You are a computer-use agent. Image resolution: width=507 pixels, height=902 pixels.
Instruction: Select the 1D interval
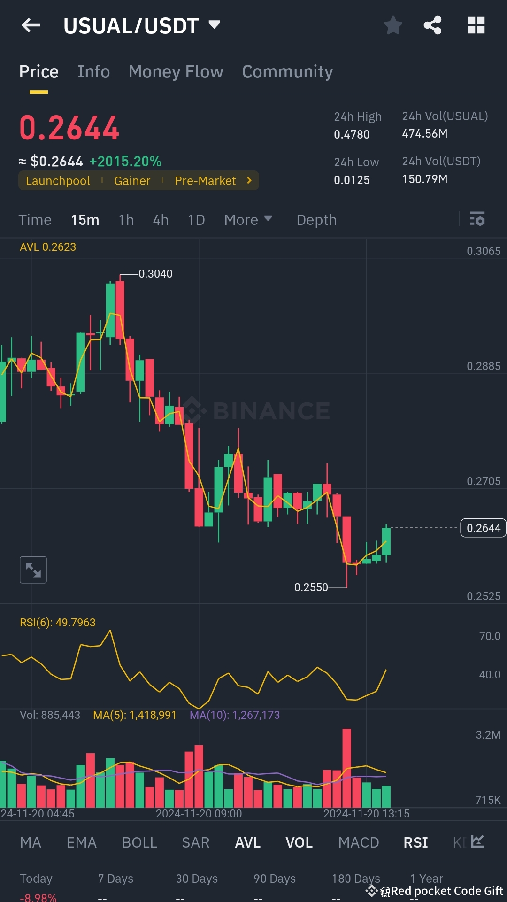(196, 220)
